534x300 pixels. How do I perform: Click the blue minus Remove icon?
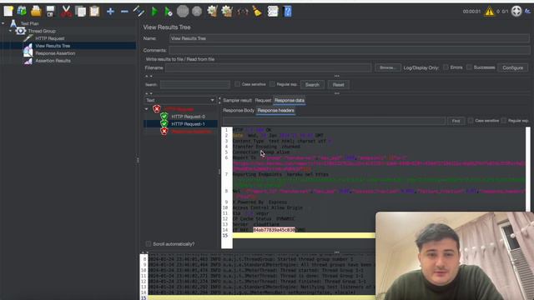[124, 12]
